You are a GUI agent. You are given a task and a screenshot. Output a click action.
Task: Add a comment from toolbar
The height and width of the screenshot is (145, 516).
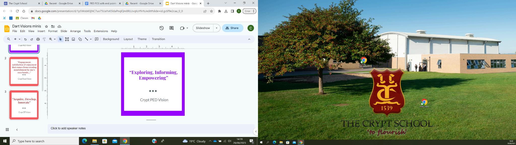[x=96, y=39]
